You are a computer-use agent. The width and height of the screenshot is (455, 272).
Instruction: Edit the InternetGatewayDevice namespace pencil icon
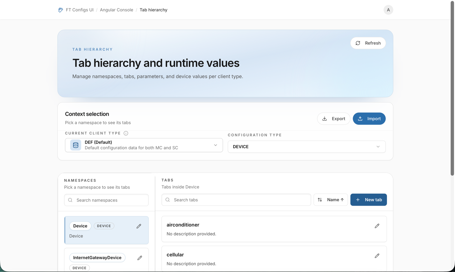(140, 258)
